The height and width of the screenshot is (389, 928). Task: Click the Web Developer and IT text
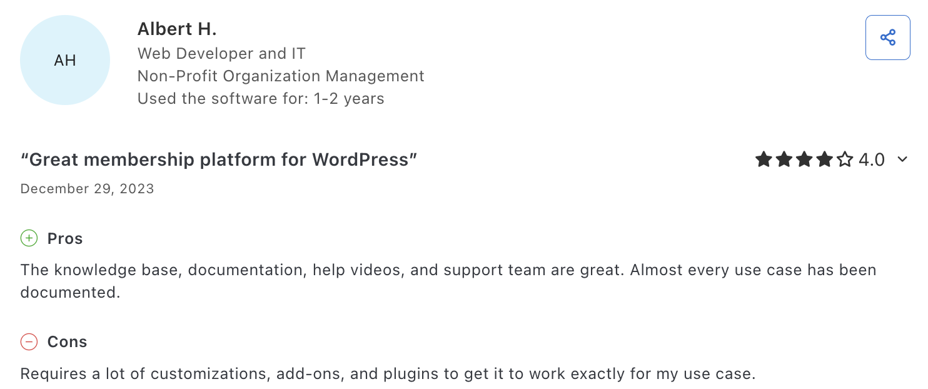[x=221, y=54]
